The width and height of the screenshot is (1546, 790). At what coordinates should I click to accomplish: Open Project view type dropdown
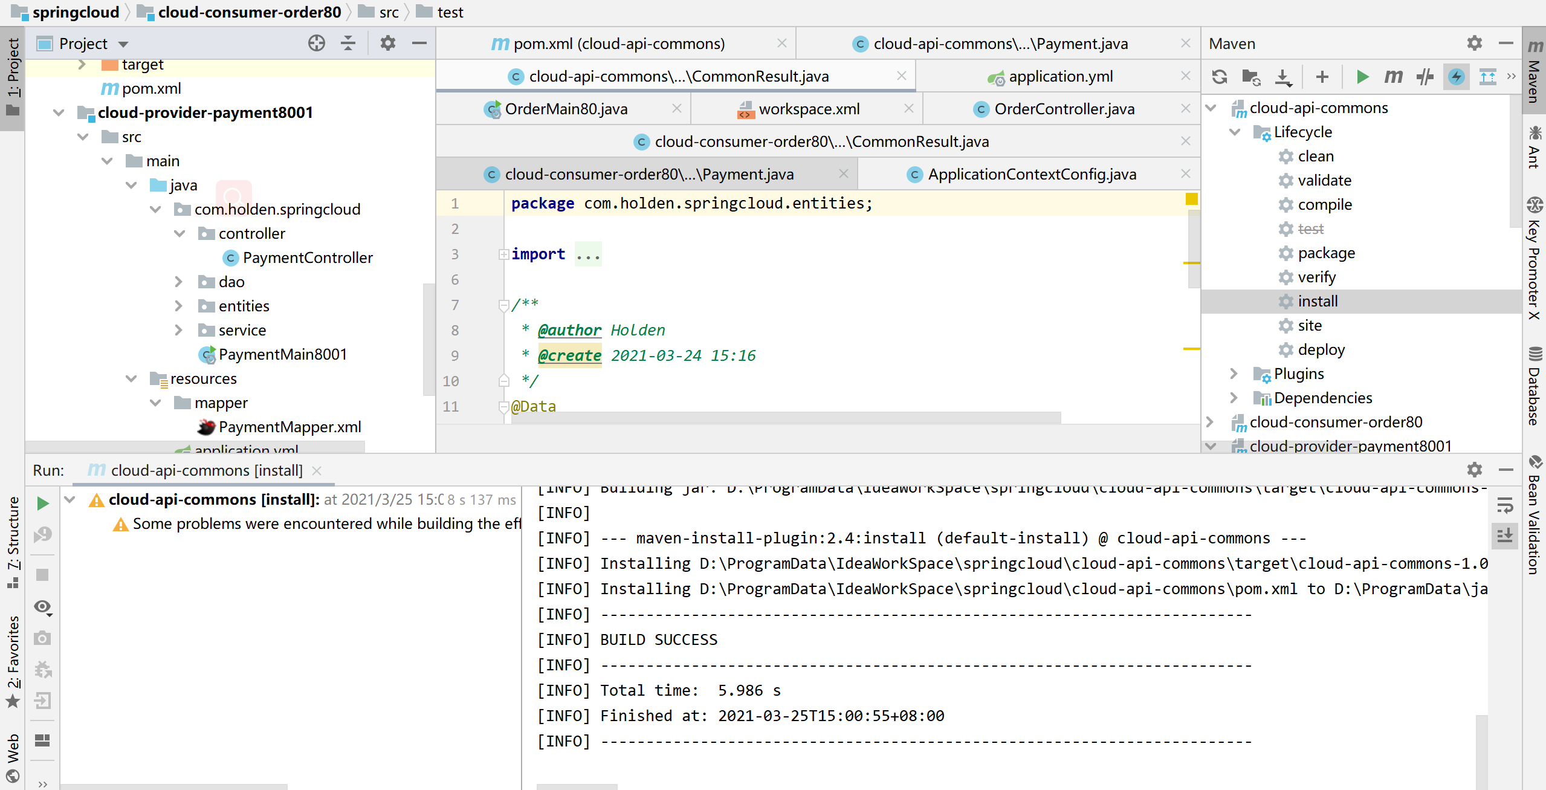click(123, 44)
